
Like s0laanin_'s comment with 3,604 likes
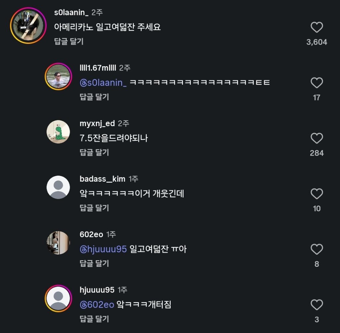click(317, 27)
